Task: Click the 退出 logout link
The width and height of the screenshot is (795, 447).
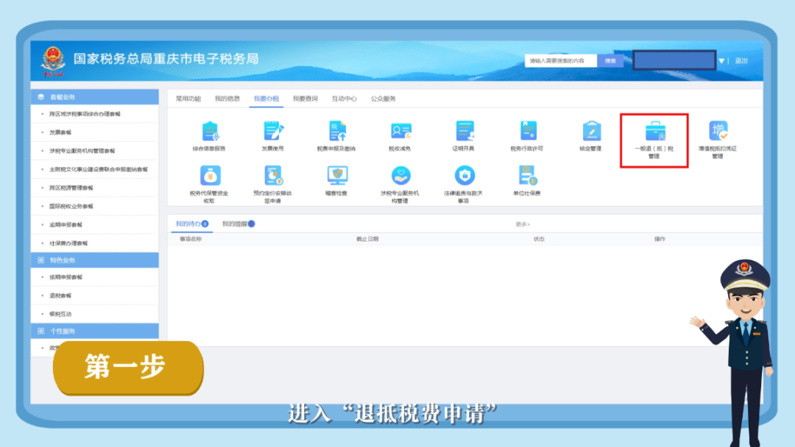Action: point(741,61)
